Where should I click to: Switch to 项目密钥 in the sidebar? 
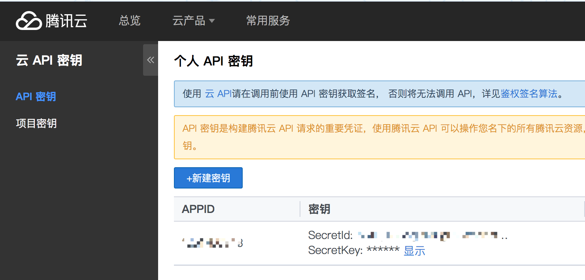pos(36,123)
